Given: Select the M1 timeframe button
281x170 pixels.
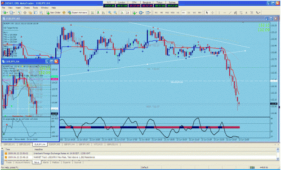Looking at the screenshot, I should coord(156,13).
